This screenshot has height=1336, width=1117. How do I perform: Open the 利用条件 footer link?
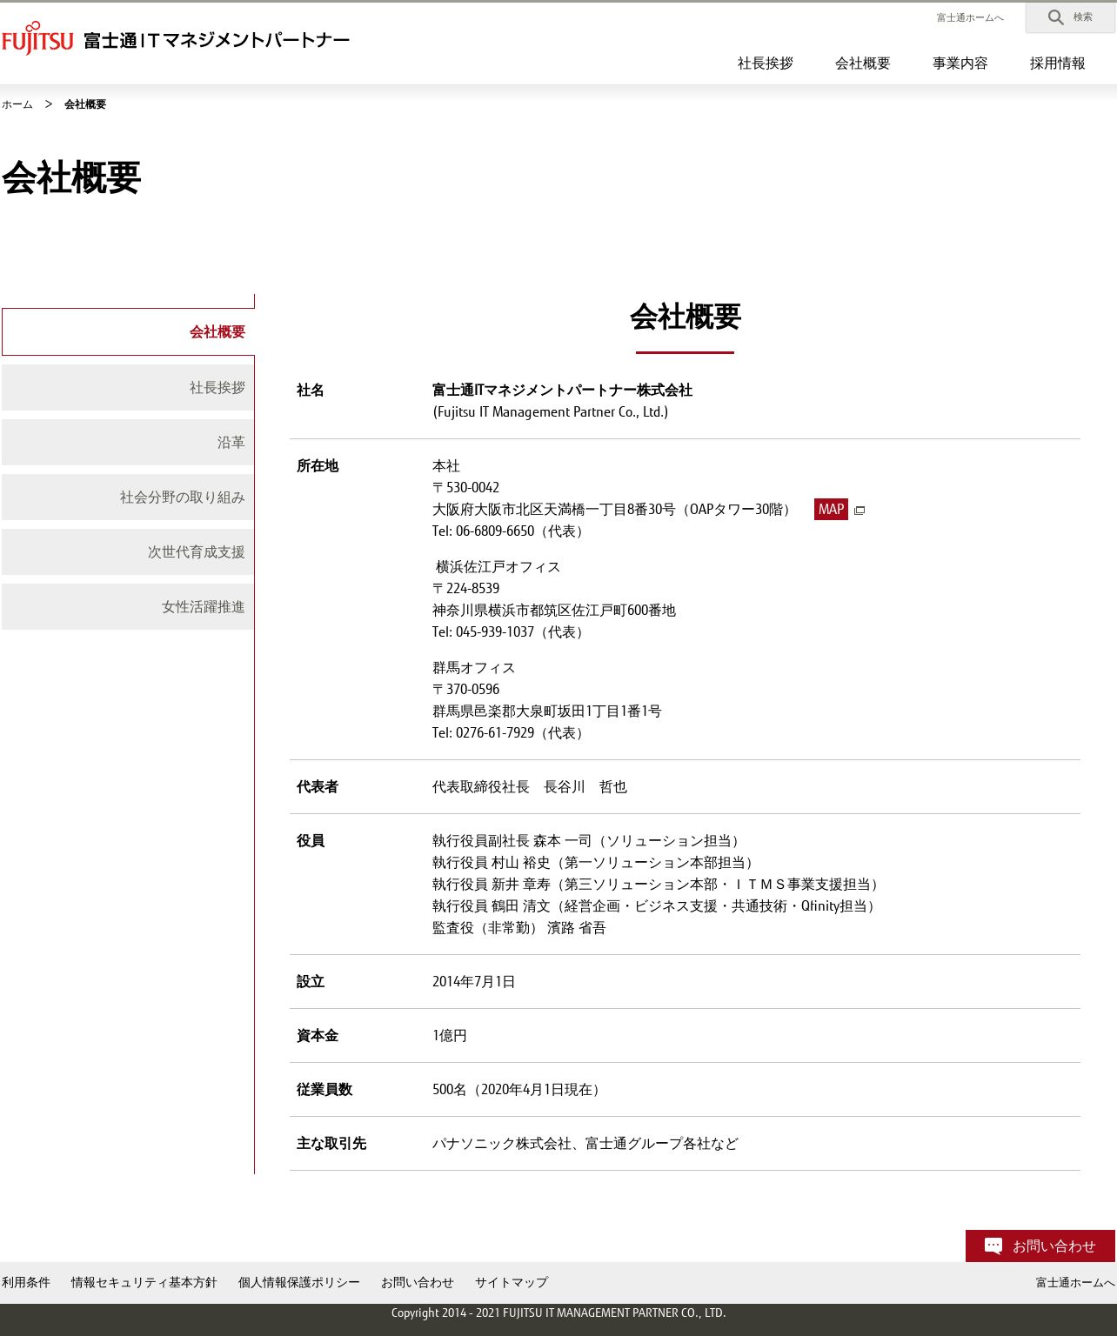tap(26, 1282)
